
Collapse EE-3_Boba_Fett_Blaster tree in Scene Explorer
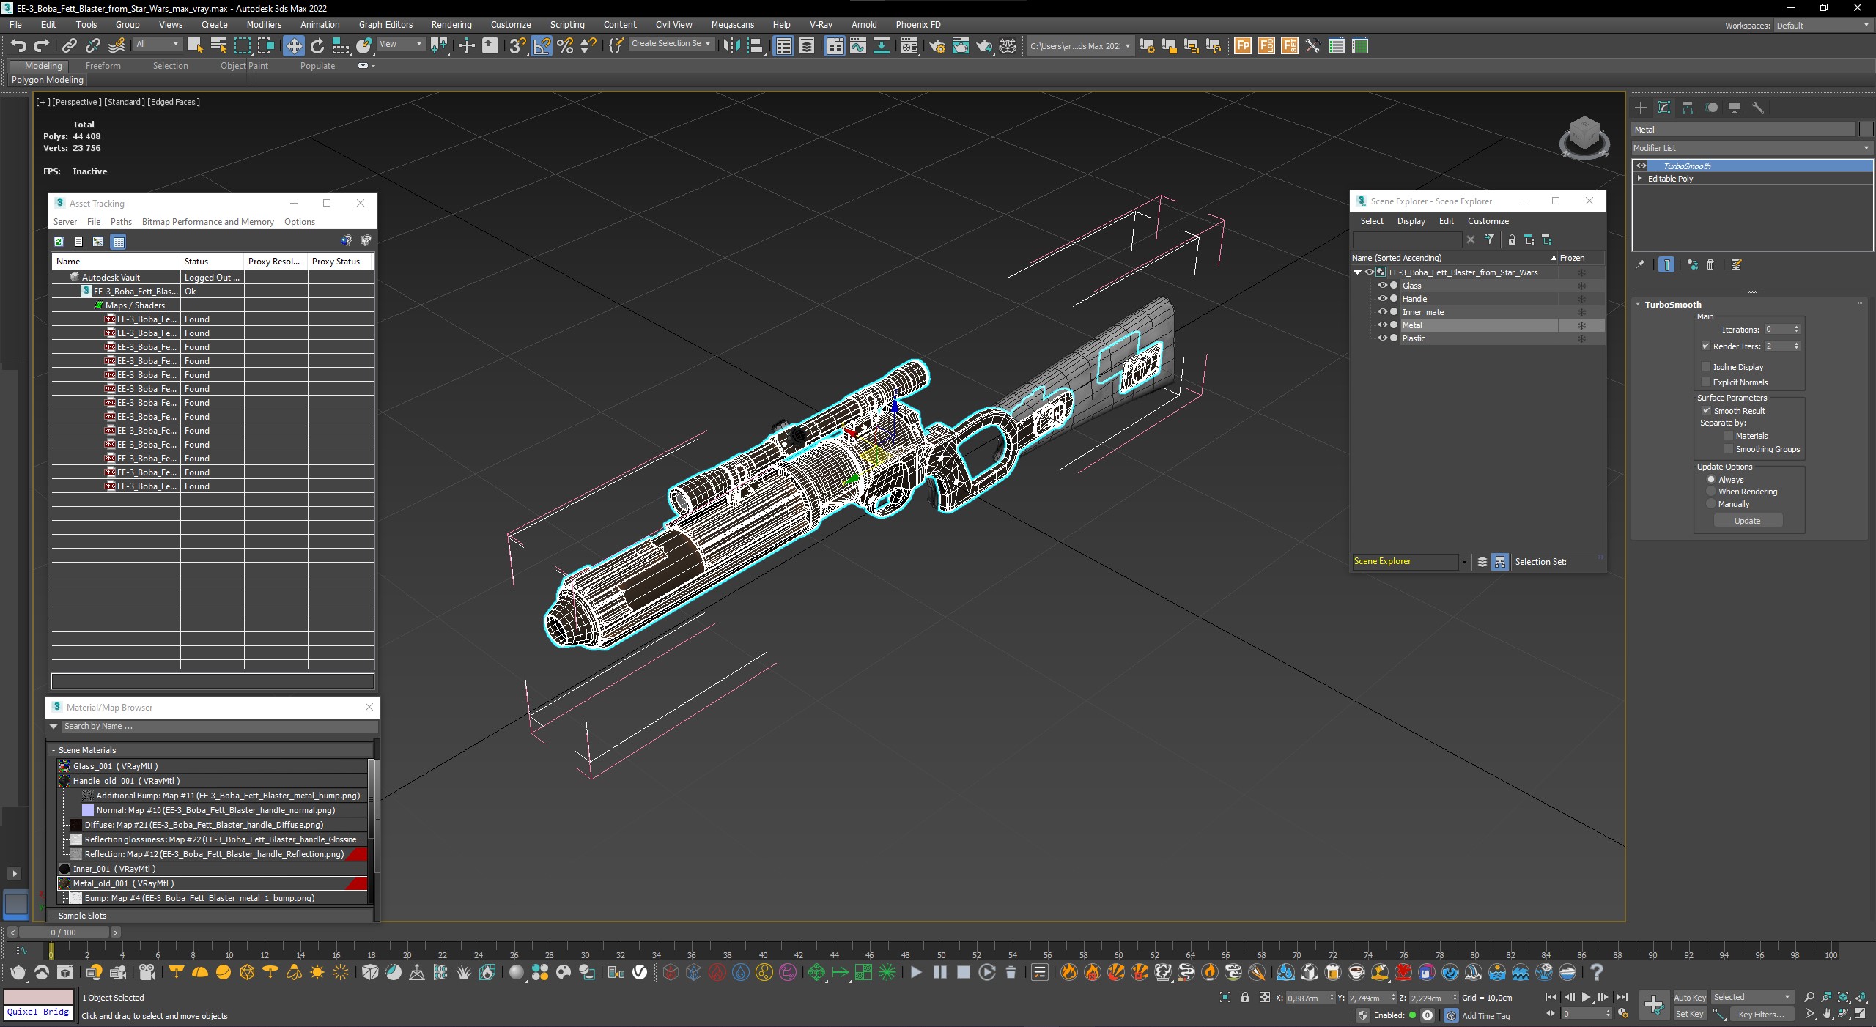click(1357, 272)
